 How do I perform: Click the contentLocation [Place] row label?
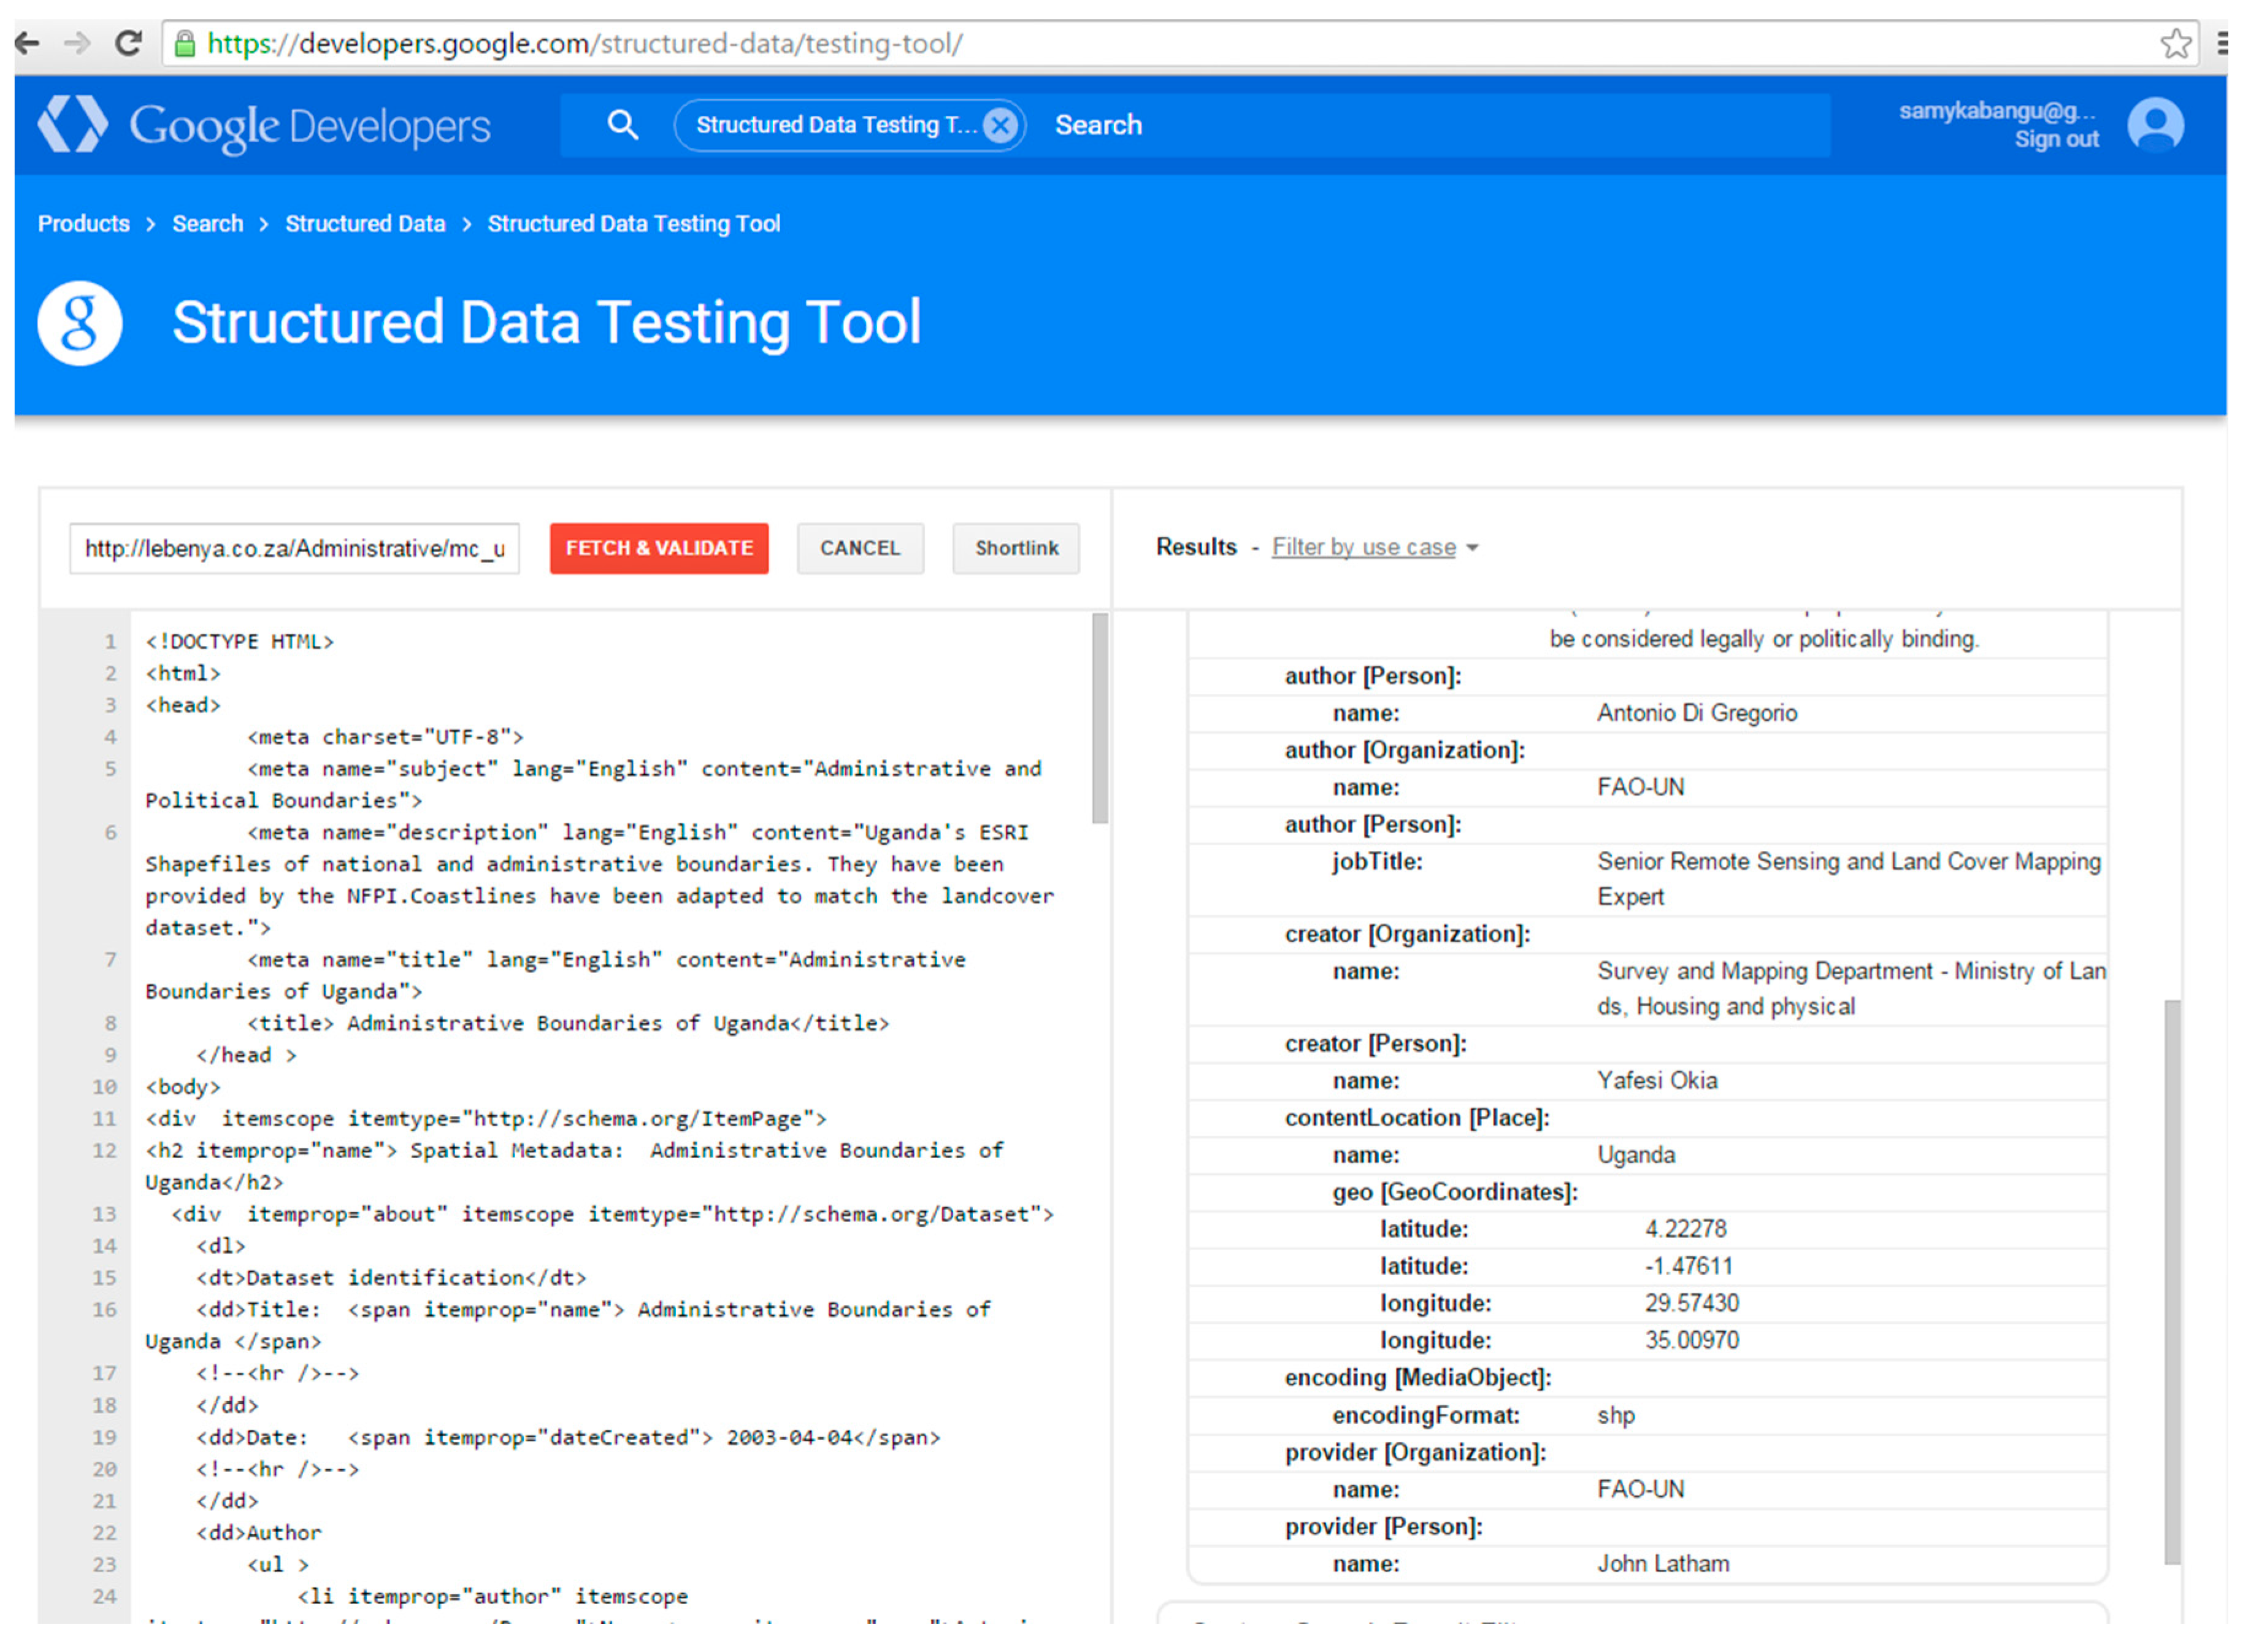pos(1417,1118)
